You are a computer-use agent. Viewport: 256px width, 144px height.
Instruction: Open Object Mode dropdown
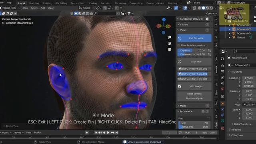pyautogui.click(x=10, y=8)
